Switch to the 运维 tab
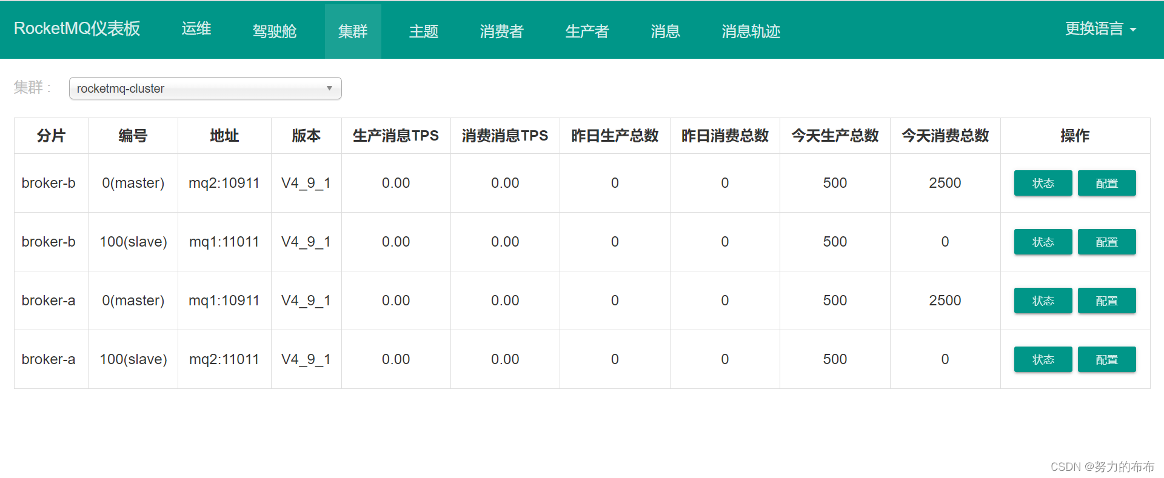The image size is (1164, 478). point(196,28)
